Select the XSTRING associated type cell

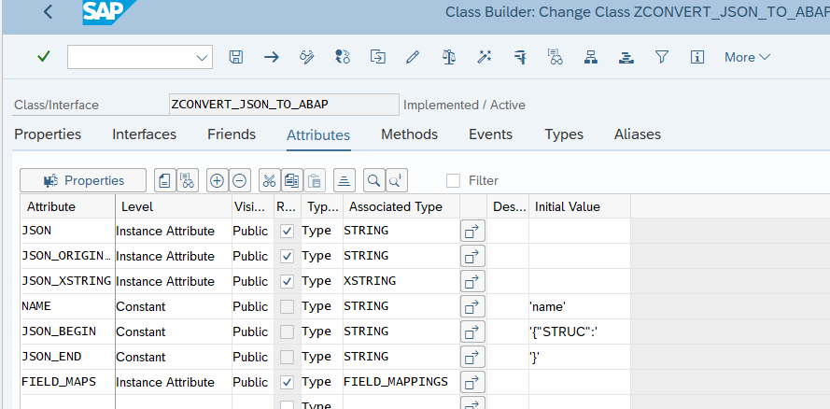(401, 281)
